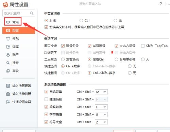Click the person icon next to 账户
Image resolution: width=170 pixels, height=132 pixels.
(x=8, y=55)
